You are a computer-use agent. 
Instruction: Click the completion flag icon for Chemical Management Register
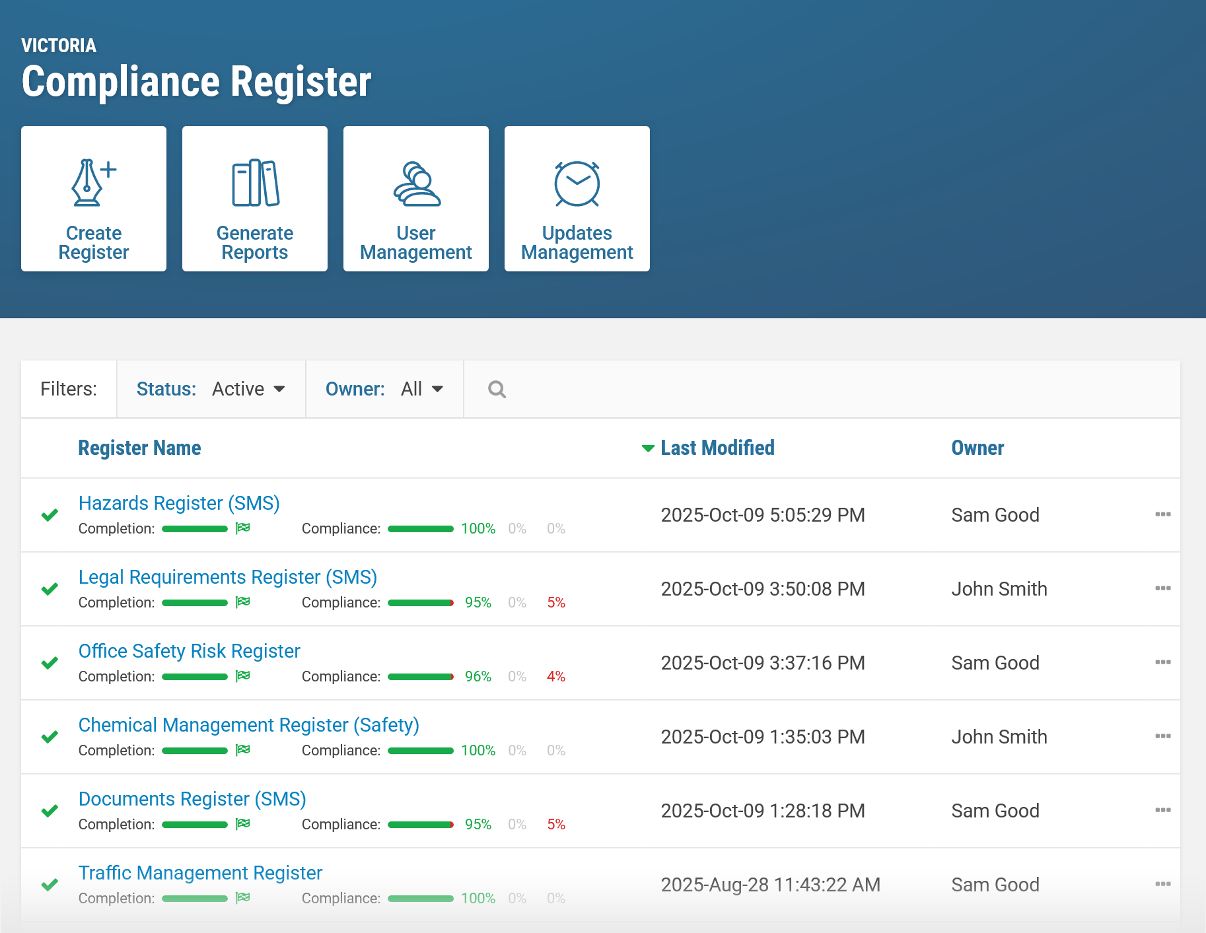[x=243, y=749]
